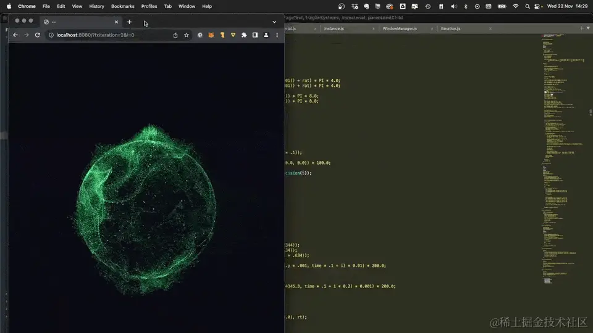
Task: View site information icon in address bar
Action: coord(51,35)
